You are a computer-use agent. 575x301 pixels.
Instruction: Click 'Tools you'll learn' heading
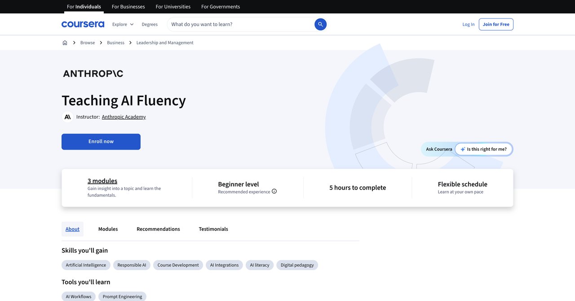coord(86,282)
